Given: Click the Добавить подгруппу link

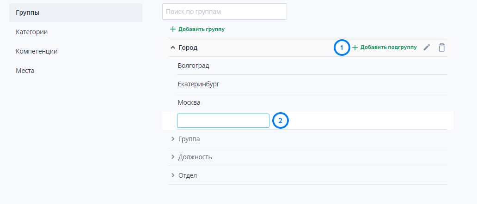Looking at the screenshot, I should (x=388, y=48).
